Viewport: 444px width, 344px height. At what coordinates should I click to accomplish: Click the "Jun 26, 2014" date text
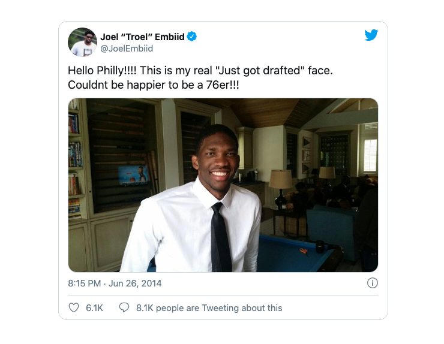tap(135, 283)
